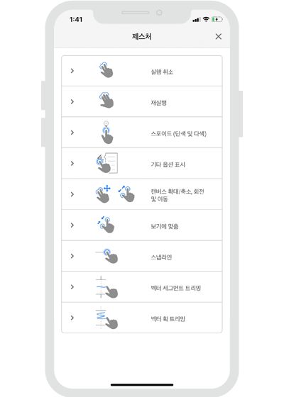
Task: Tap the battery status icon
Action: (x=217, y=19)
